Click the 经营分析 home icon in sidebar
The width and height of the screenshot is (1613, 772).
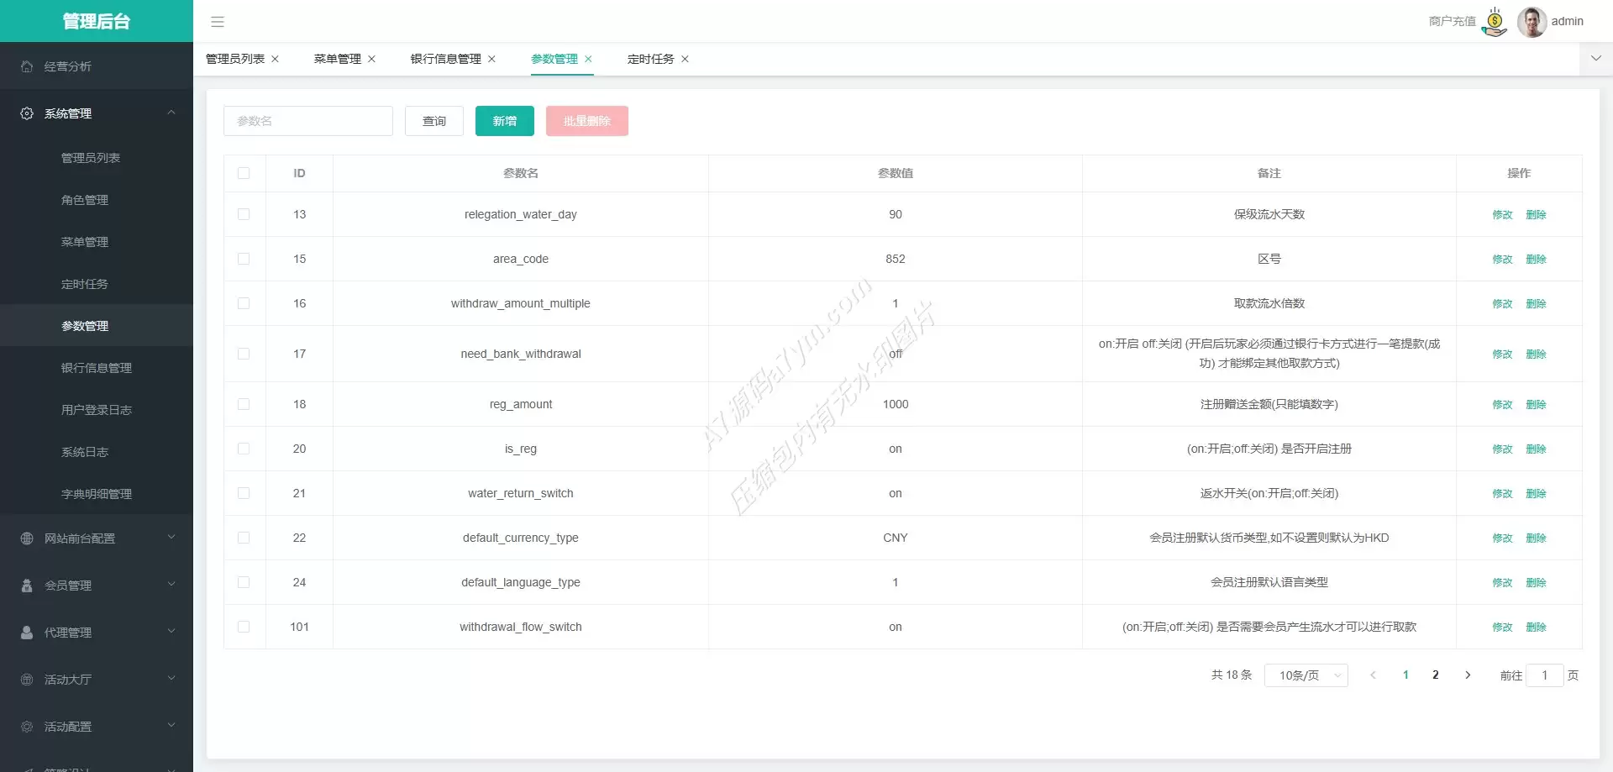pyautogui.click(x=27, y=66)
